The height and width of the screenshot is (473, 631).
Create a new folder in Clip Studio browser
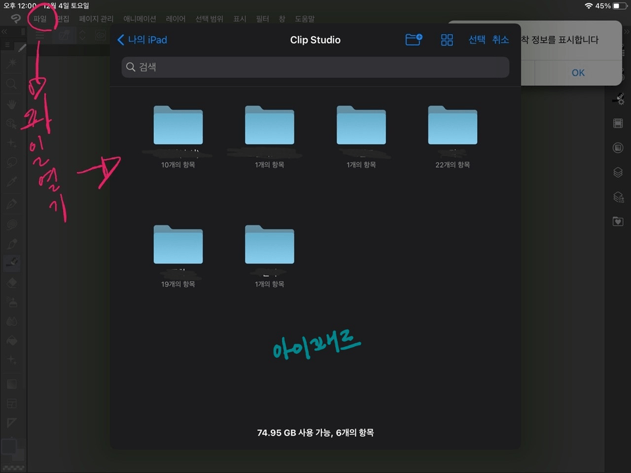[x=413, y=39]
